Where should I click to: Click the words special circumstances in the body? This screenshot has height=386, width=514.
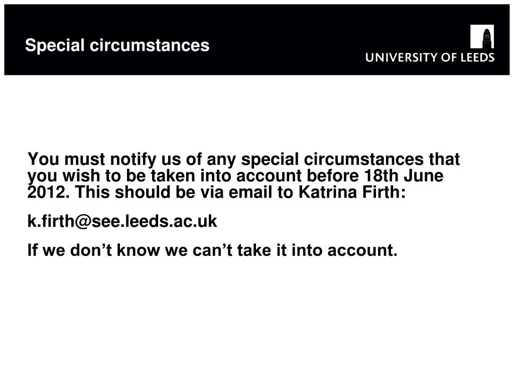point(332,159)
